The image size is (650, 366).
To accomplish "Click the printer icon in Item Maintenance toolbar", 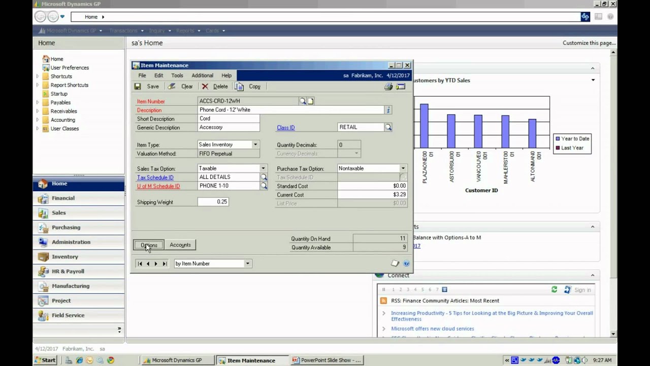I will click(388, 86).
